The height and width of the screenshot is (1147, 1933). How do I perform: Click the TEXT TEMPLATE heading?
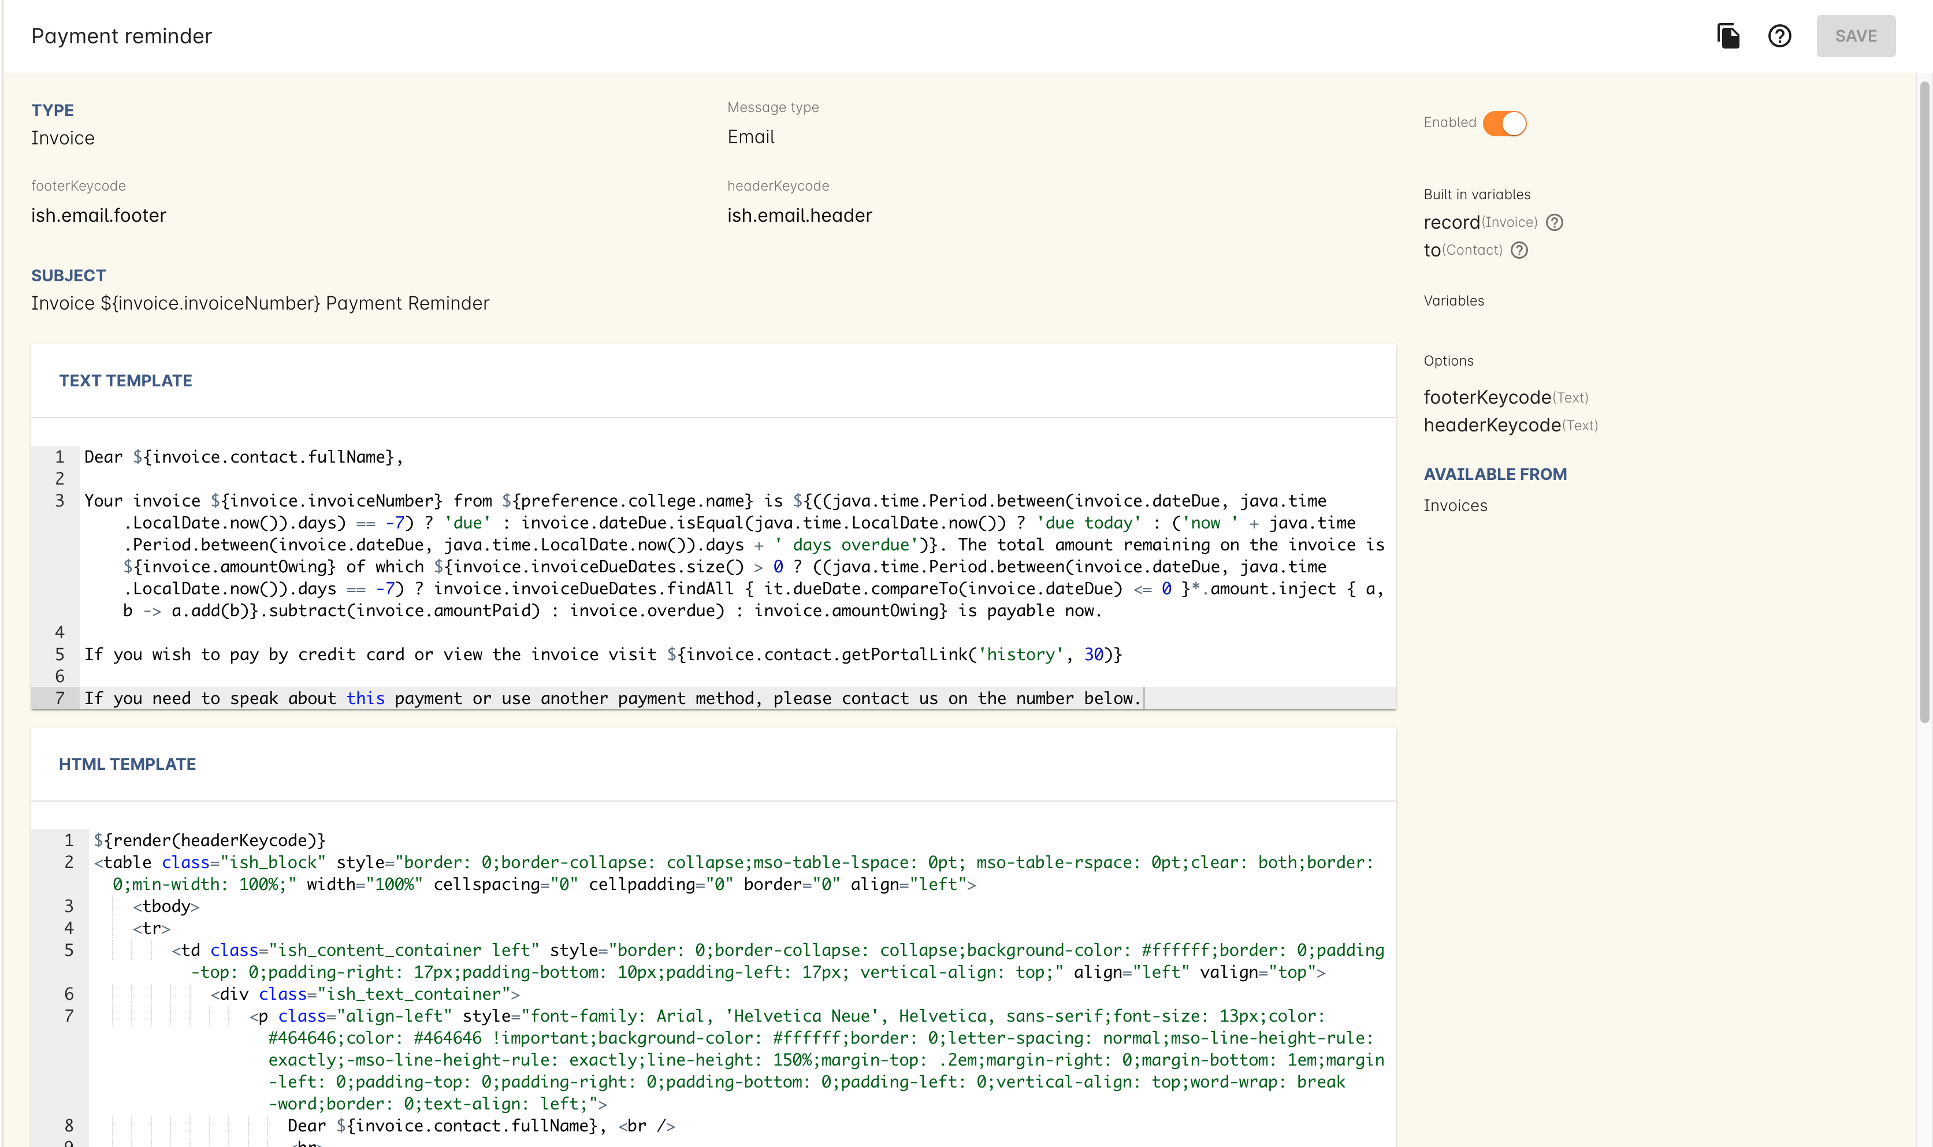(126, 380)
